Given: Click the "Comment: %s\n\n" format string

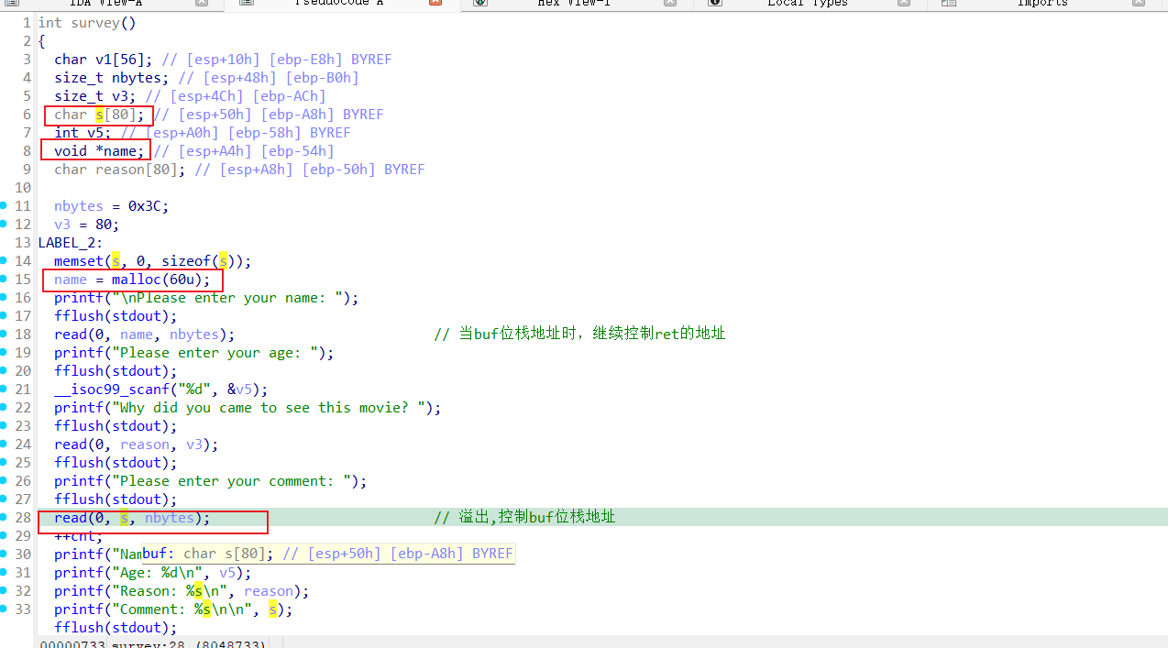Looking at the screenshot, I should [x=186, y=610].
